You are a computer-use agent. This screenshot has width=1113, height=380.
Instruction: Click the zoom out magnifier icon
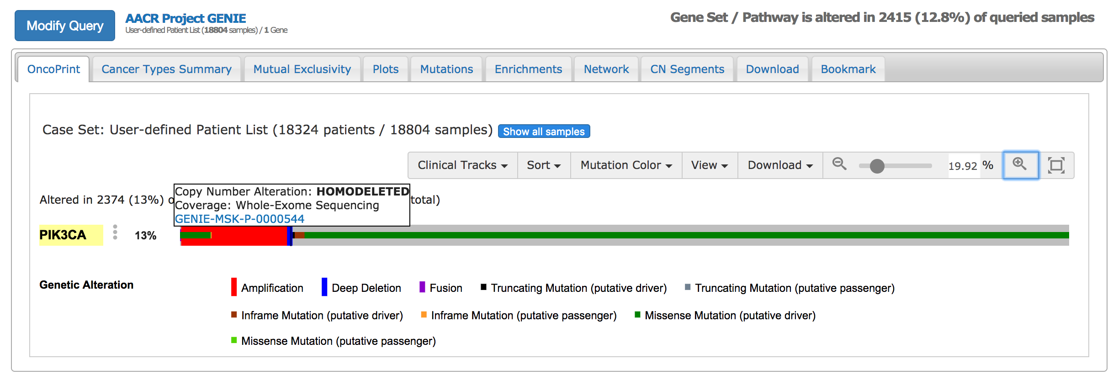click(x=839, y=165)
